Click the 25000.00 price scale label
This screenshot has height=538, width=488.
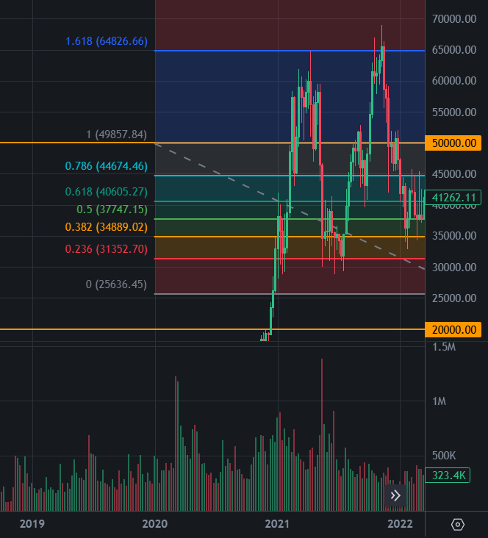click(x=454, y=298)
